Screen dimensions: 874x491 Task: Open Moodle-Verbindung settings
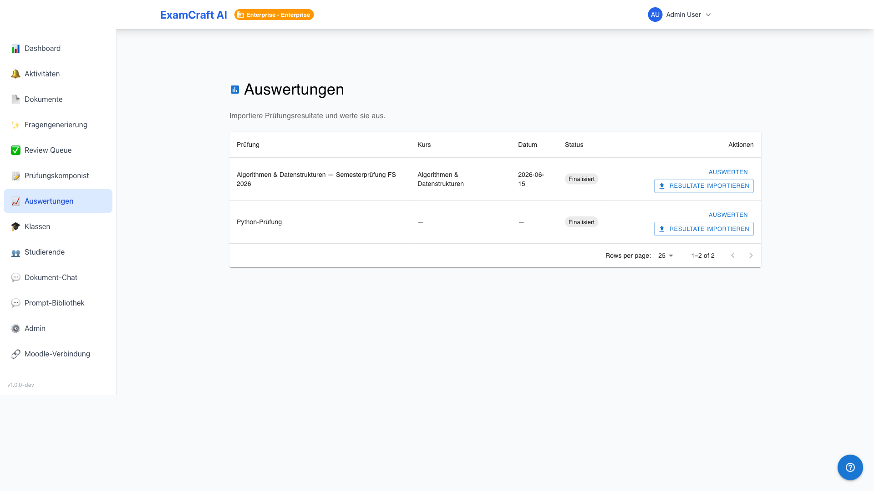pyautogui.click(x=58, y=354)
